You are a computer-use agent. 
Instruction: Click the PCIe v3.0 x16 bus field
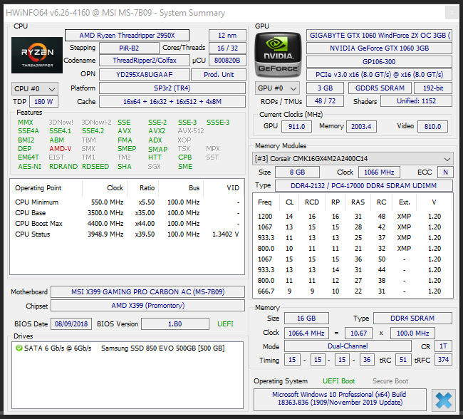(x=379, y=74)
